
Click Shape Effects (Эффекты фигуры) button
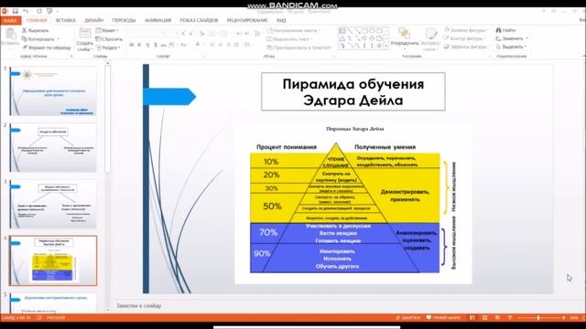tap(466, 47)
